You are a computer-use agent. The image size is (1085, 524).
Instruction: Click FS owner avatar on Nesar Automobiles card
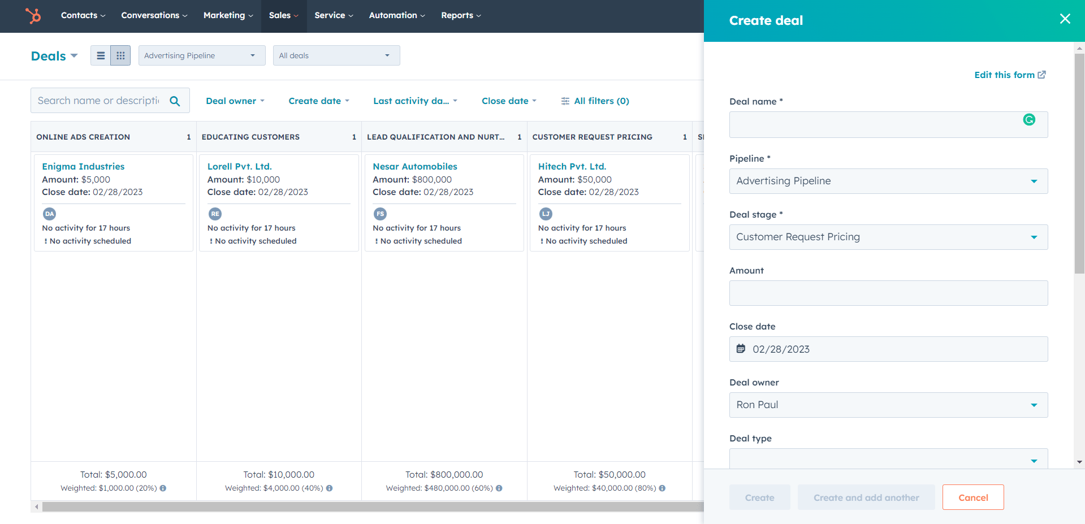point(381,214)
